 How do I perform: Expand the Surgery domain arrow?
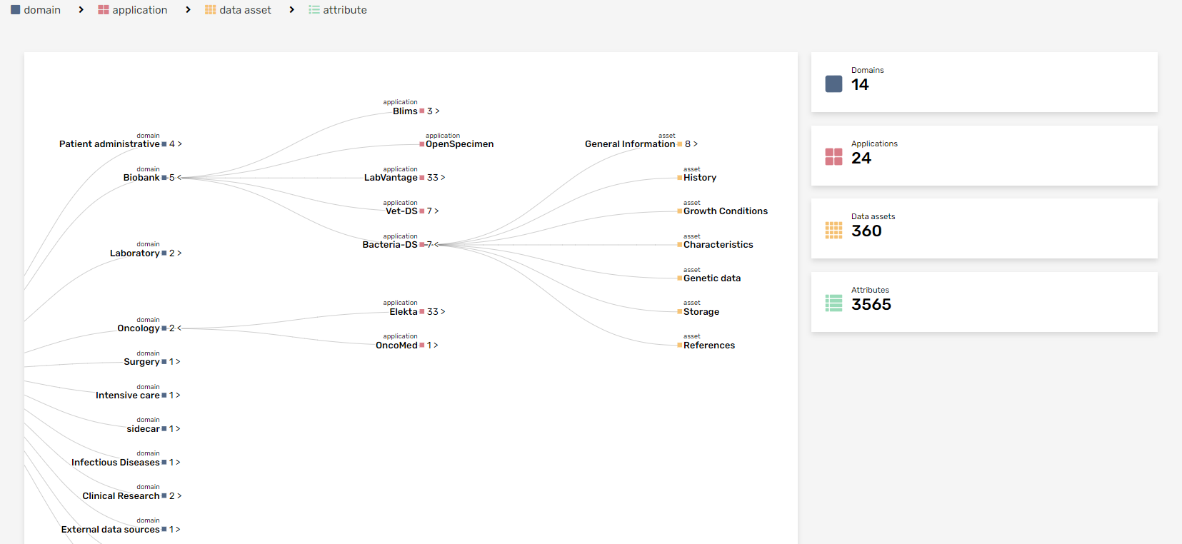[x=179, y=362]
